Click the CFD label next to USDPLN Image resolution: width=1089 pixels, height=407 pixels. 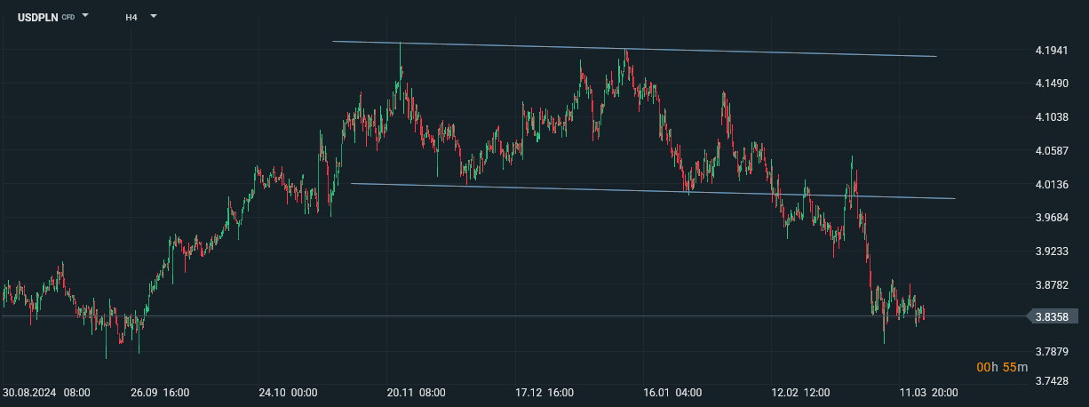(68, 17)
